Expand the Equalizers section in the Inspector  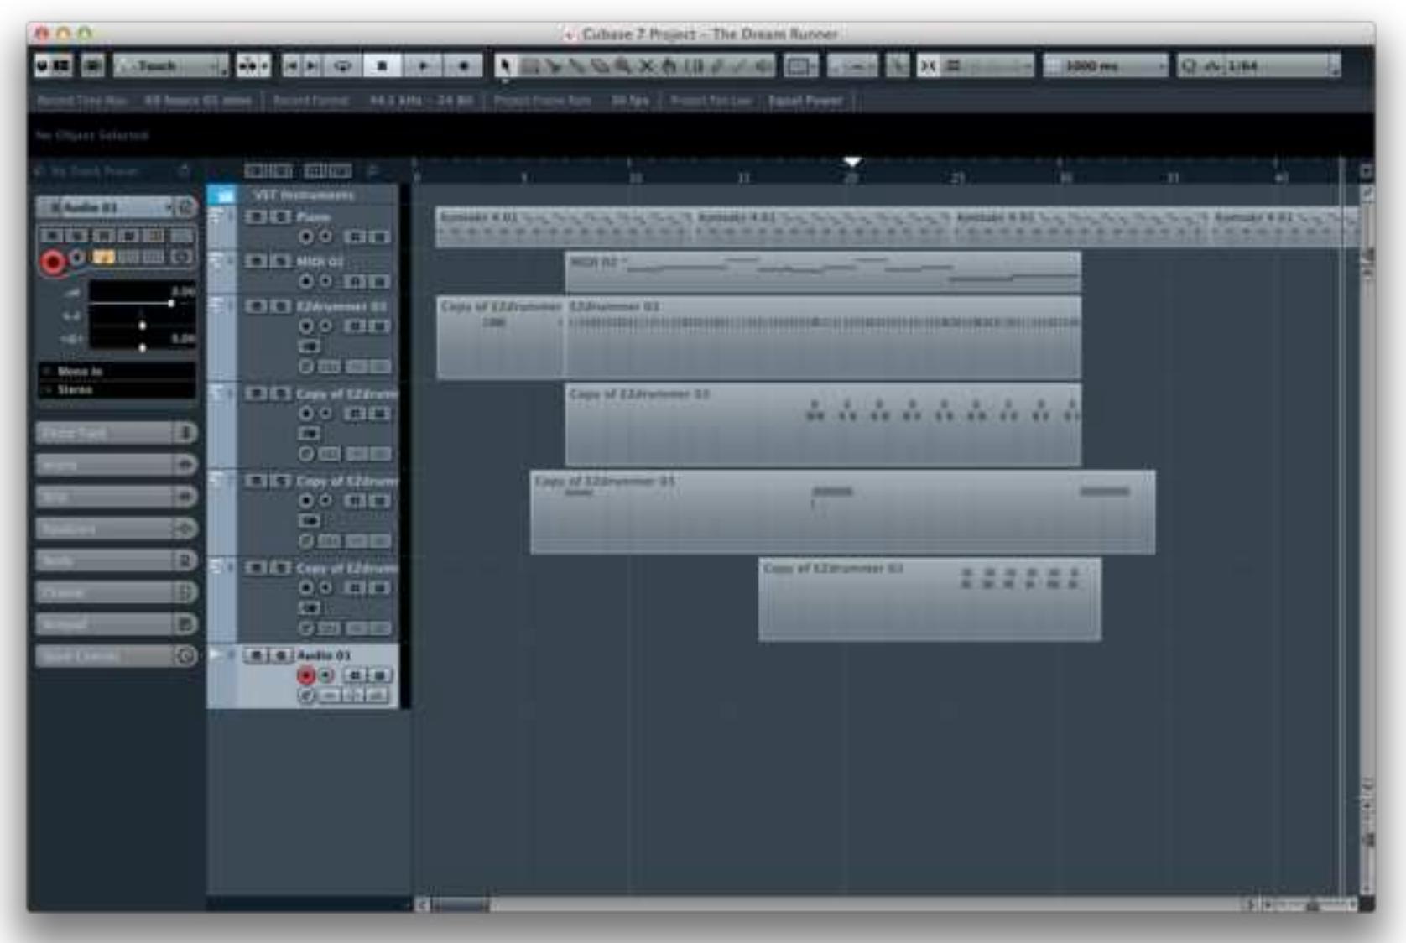(x=109, y=527)
